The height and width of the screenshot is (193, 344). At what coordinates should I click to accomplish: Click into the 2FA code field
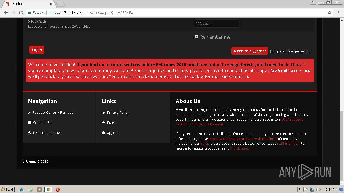pyautogui.click(x=216, y=23)
